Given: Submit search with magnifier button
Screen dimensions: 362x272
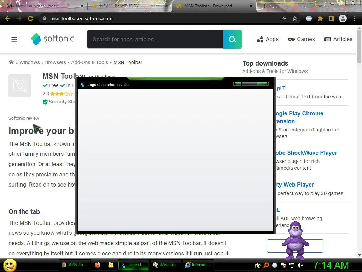Looking at the screenshot, I should [x=233, y=39].
